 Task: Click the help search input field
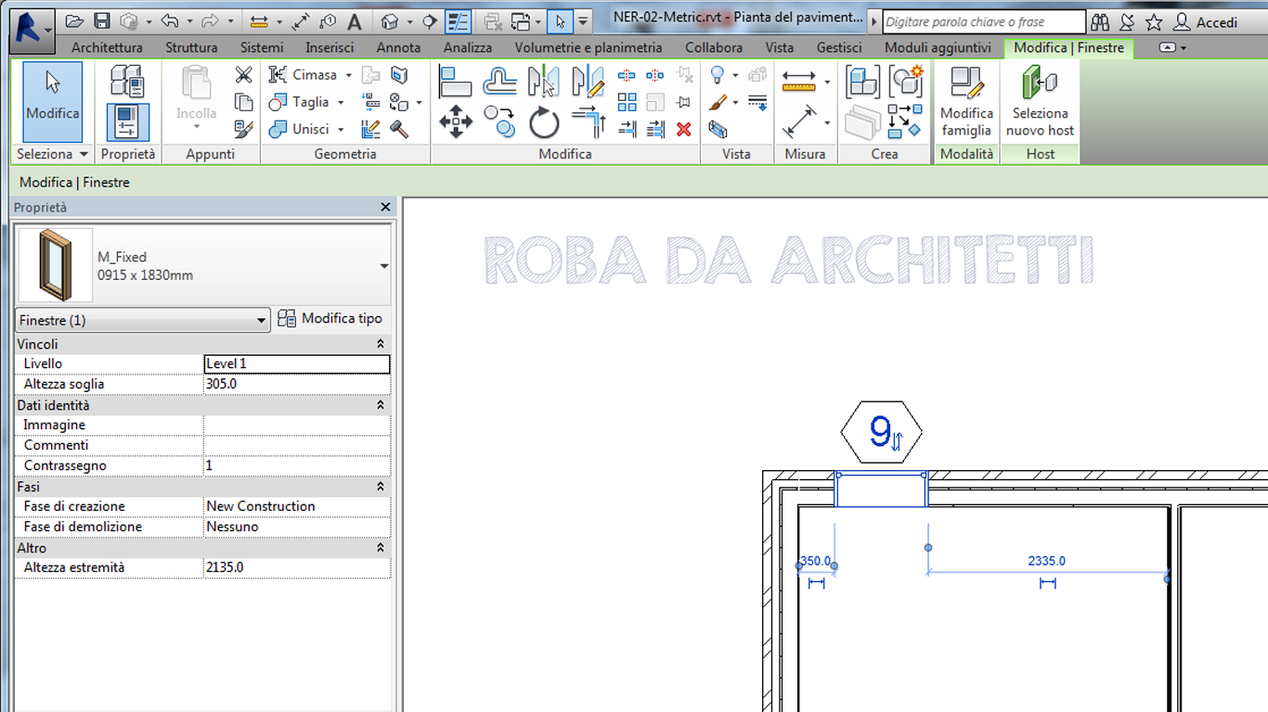pyautogui.click(x=984, y=21)
